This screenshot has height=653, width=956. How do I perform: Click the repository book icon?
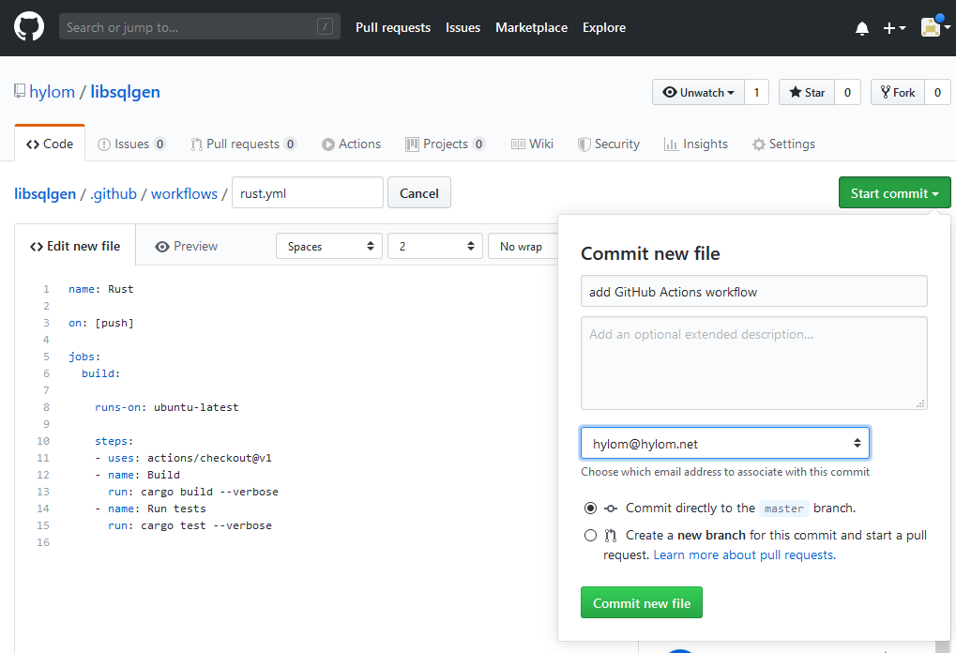click(x=20, y=91)
